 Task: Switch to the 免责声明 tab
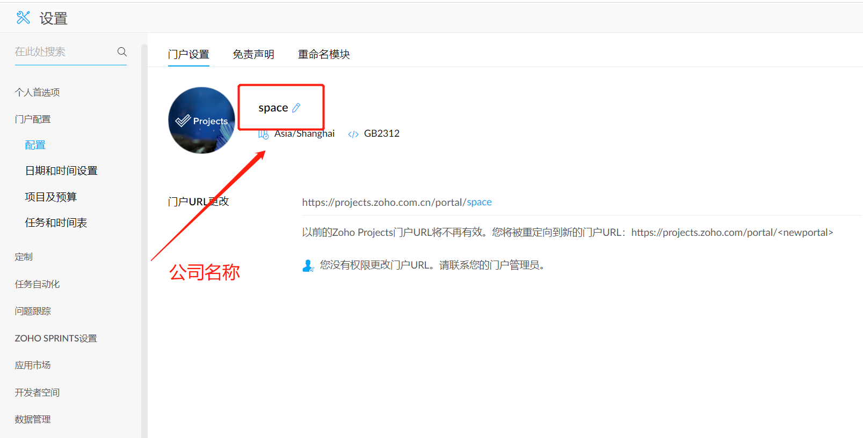(253, 54)
